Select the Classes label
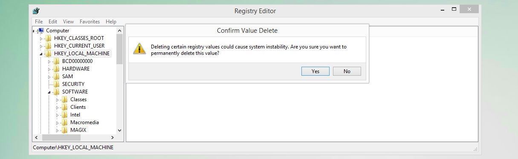518x159 pixels. [x=78, y=99]
